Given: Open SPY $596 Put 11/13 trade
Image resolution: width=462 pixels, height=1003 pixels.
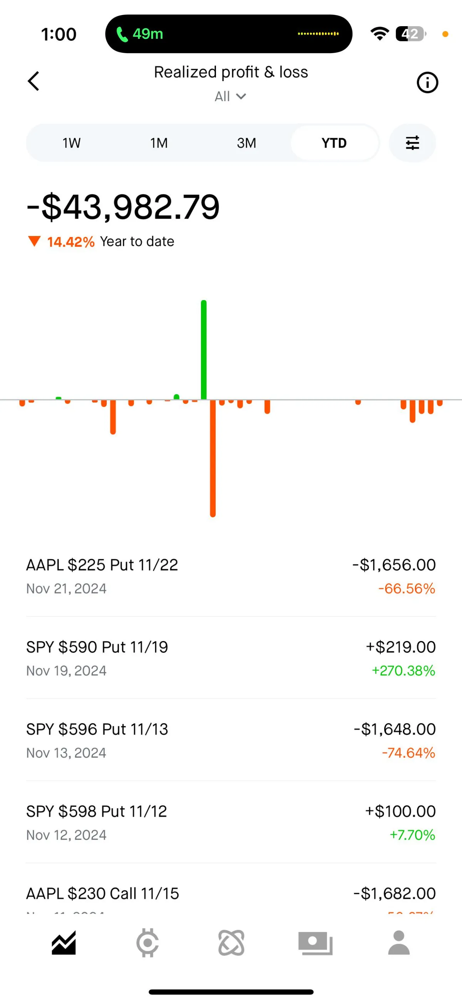Looking at the screenshot, I should (231, 740).
